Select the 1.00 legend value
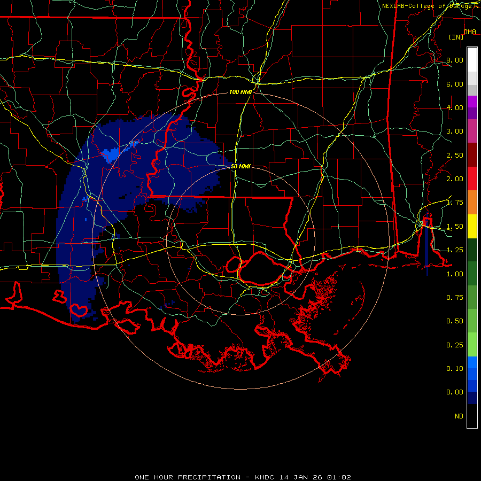 coord(455,274)
